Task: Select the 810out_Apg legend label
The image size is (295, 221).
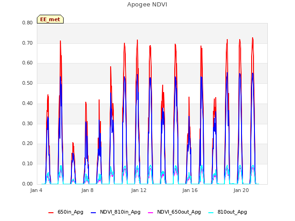Action: tap(232, 212)
